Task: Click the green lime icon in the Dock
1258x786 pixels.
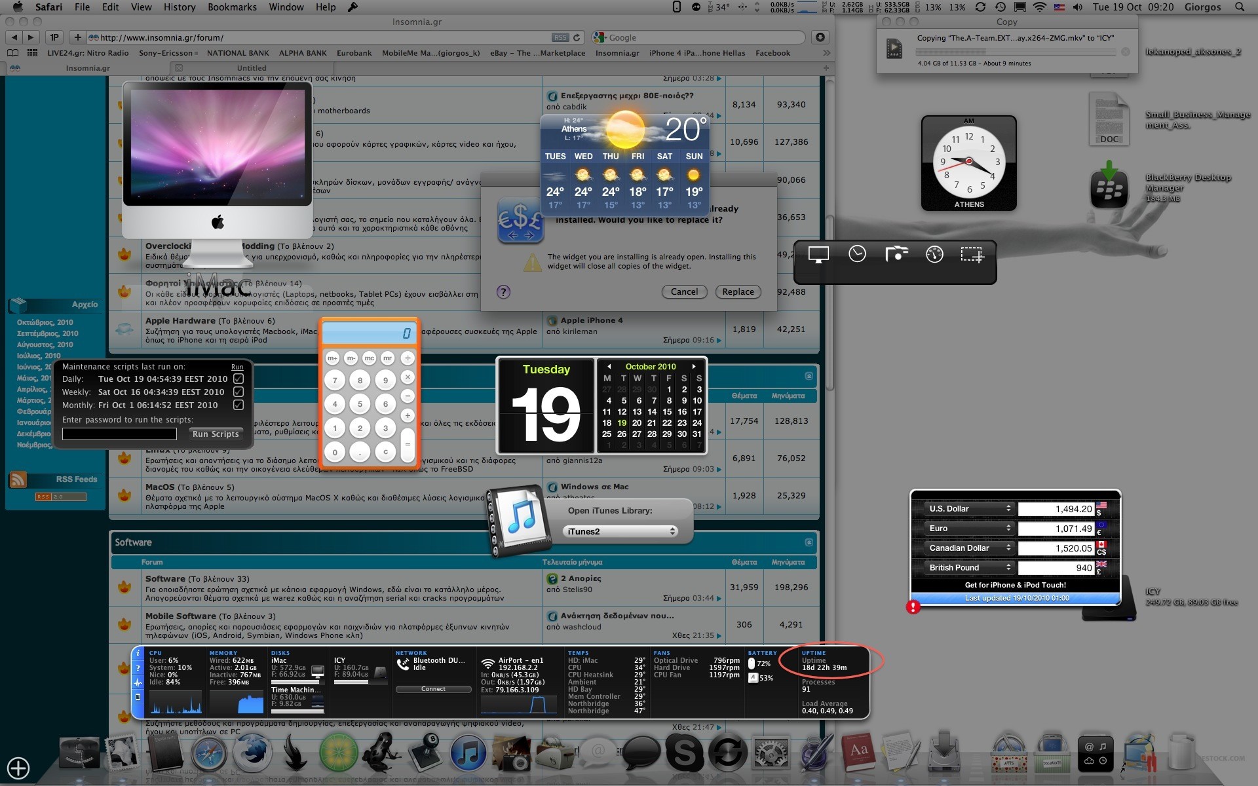Action: click(339, 753)
